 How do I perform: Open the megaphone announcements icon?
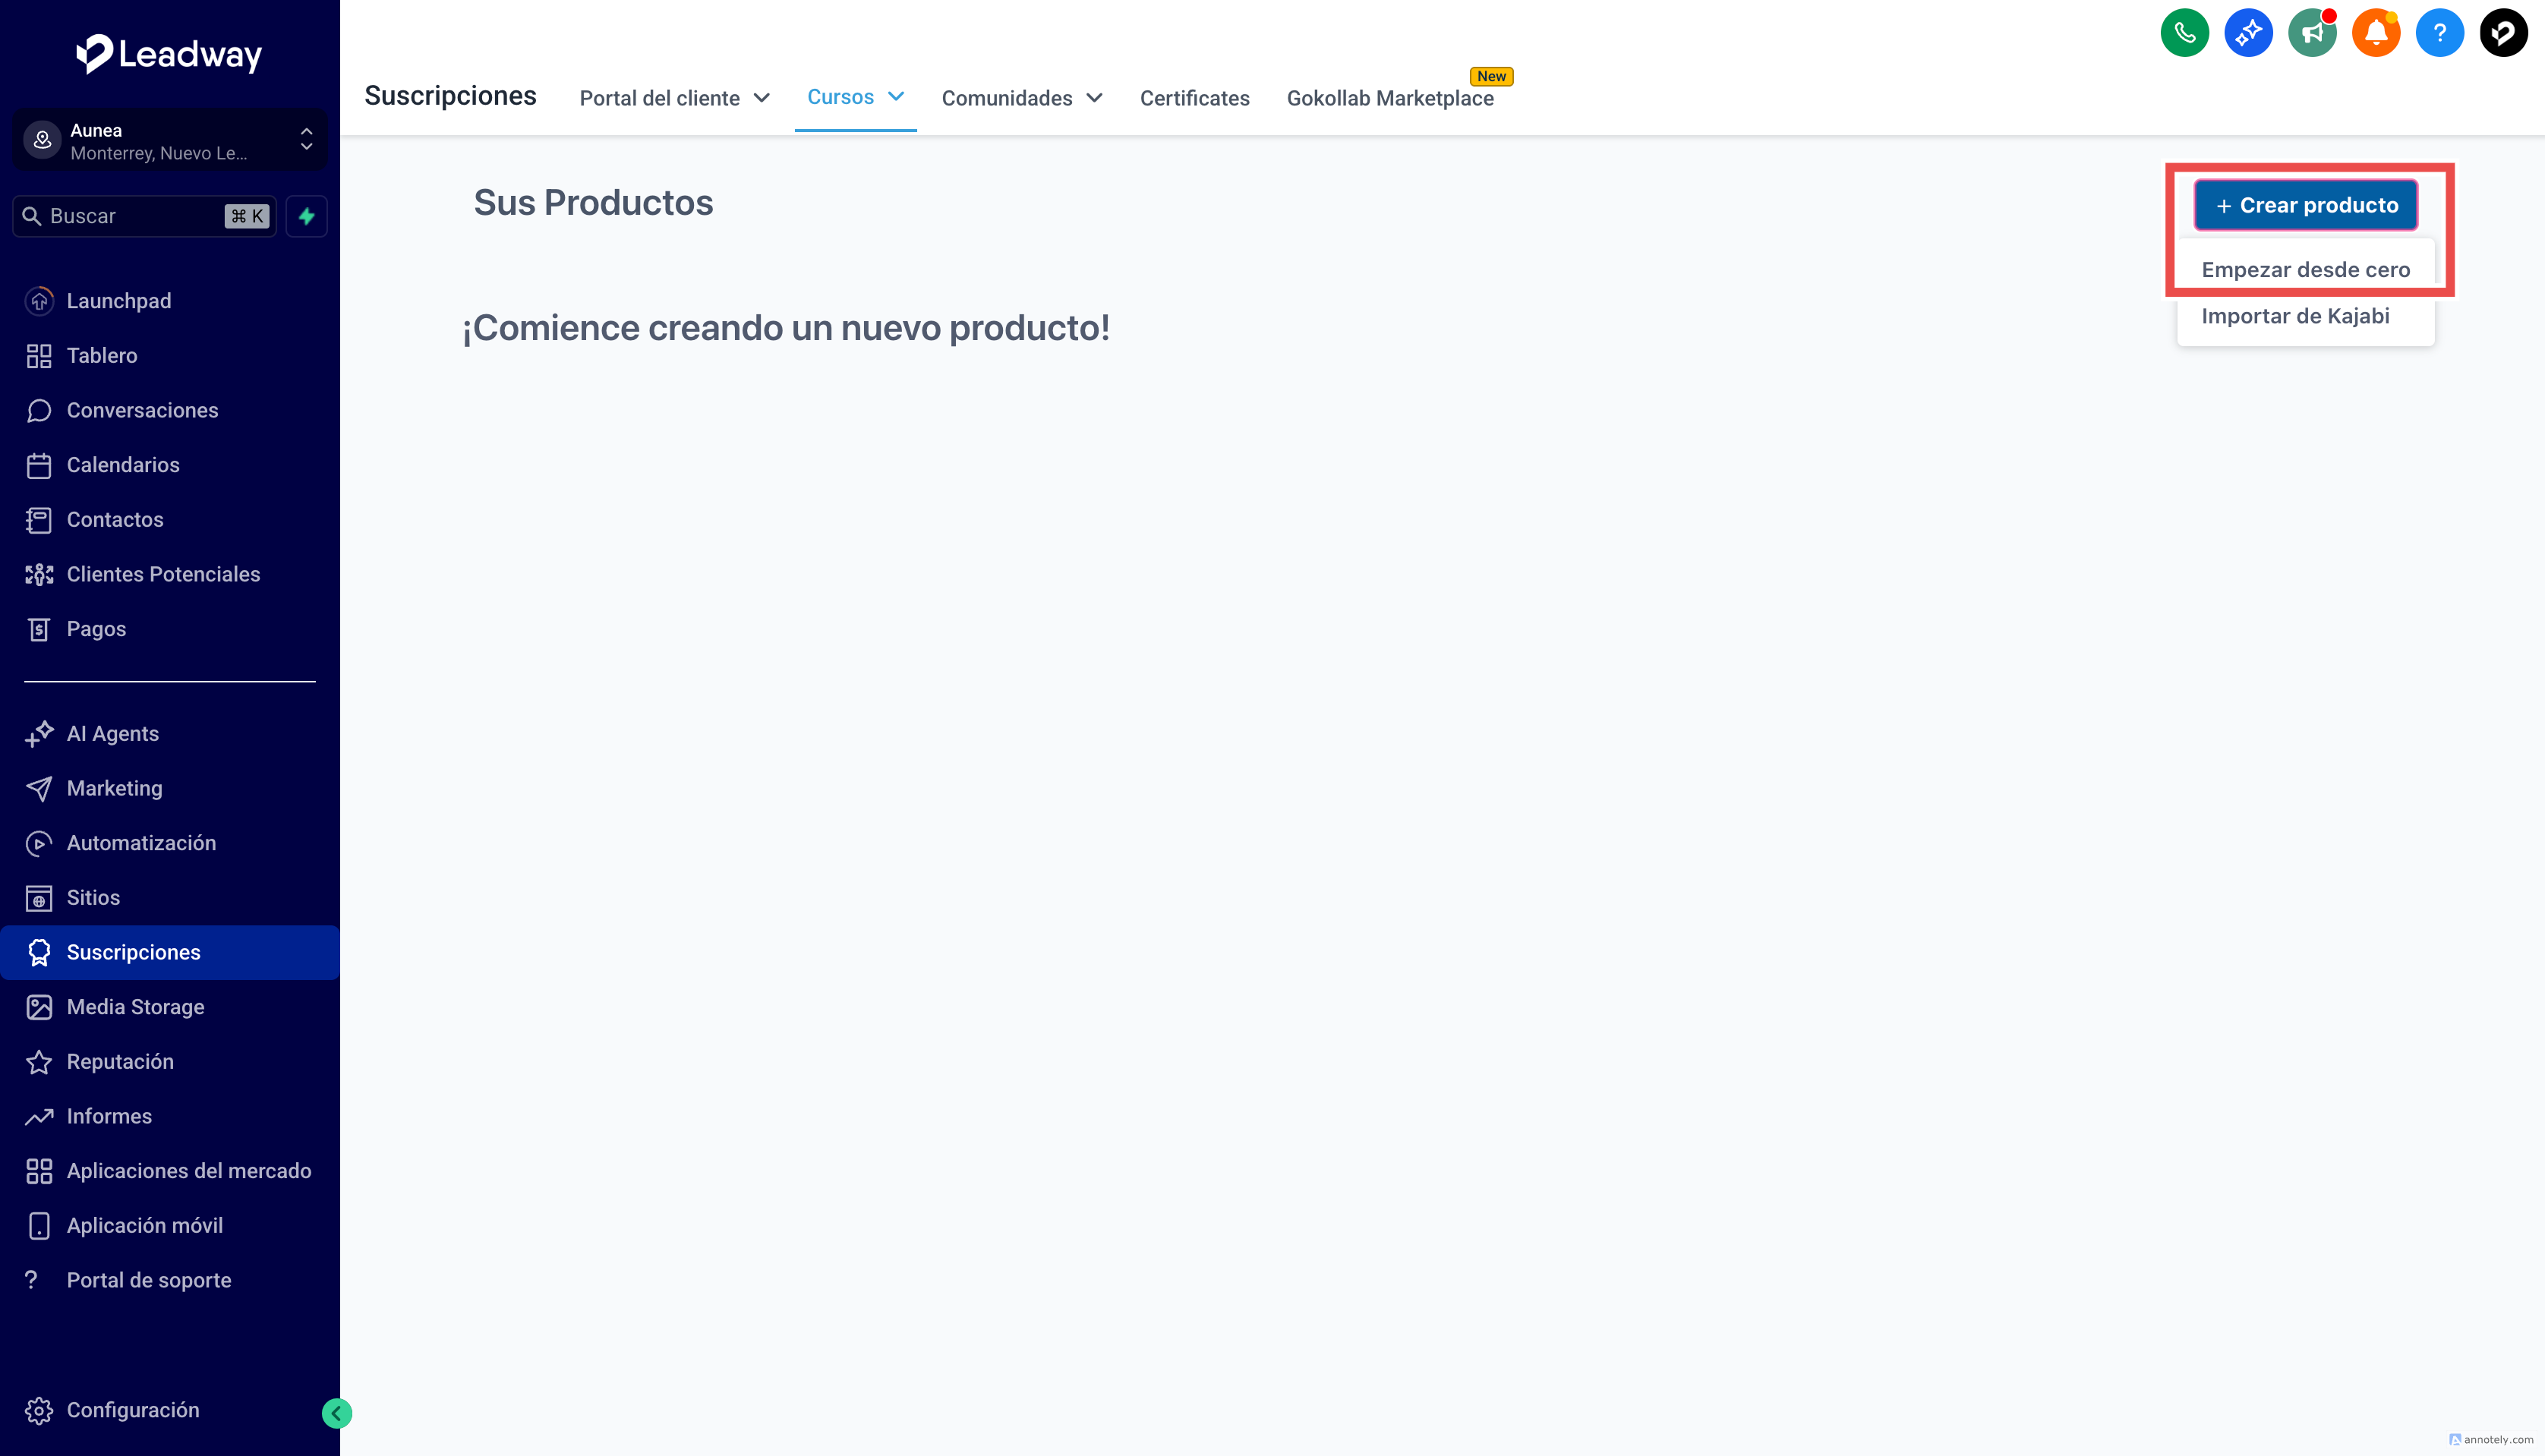(x=2312, y=34)
